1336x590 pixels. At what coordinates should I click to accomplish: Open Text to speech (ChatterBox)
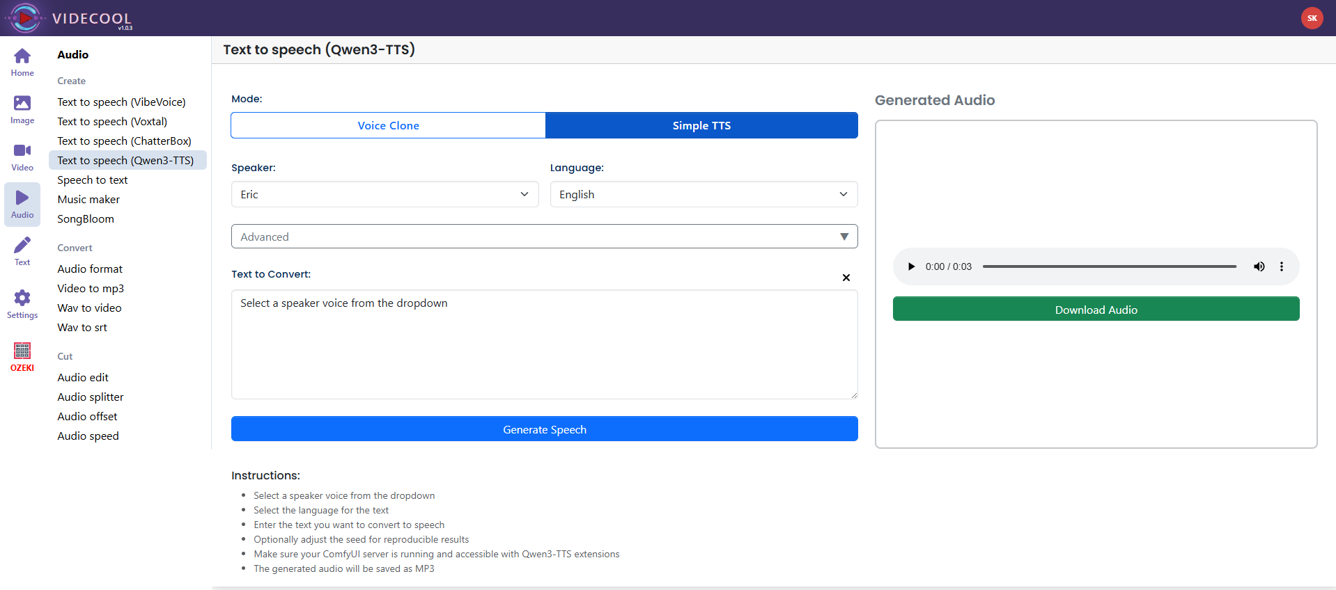point(124,141)
